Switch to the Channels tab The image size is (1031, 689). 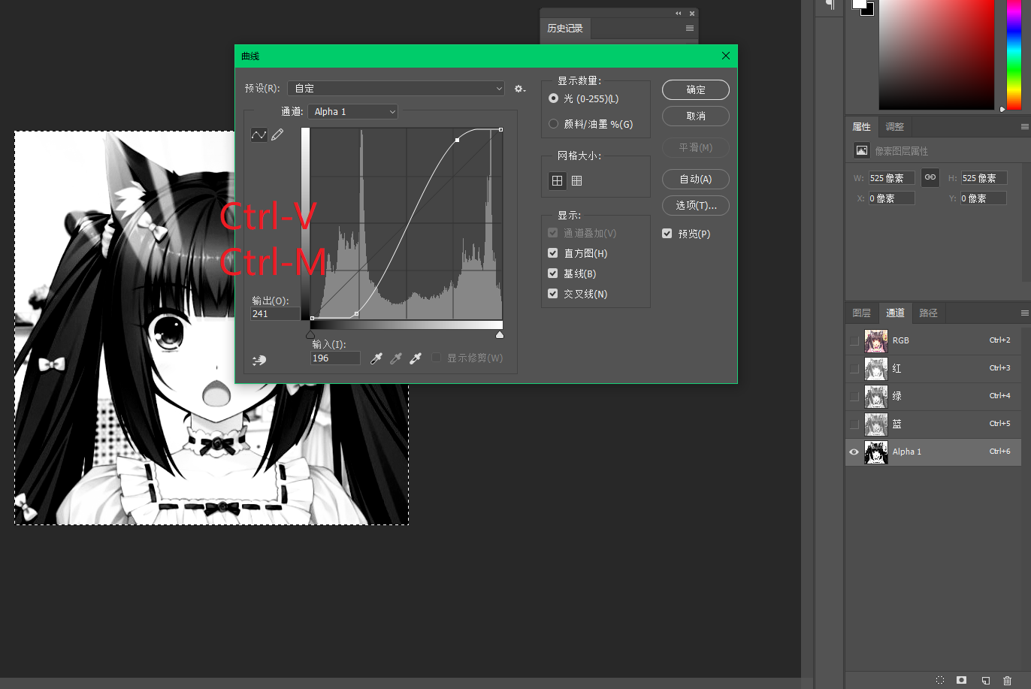pyautogui.click(x=895, y=313)
